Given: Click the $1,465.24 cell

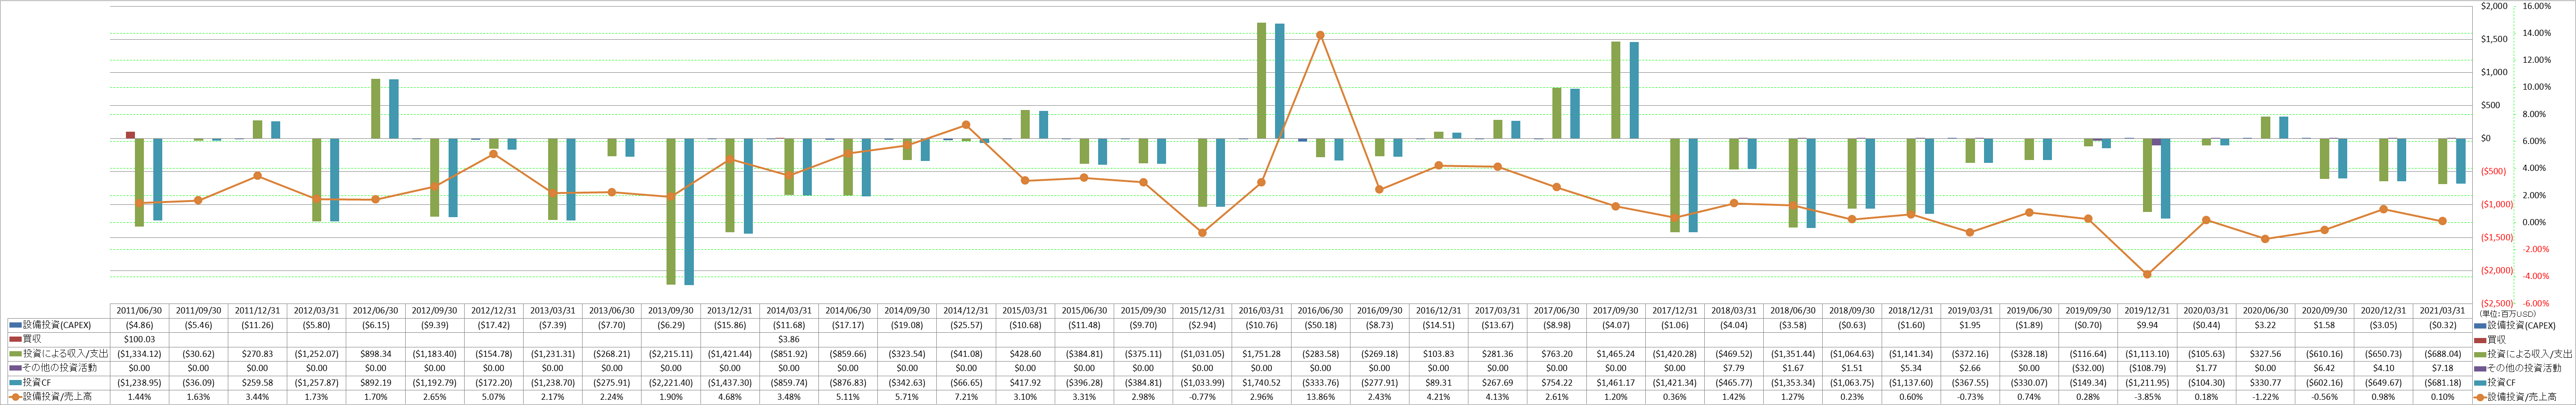Looking at the screenshot, I should (1616, 354).
